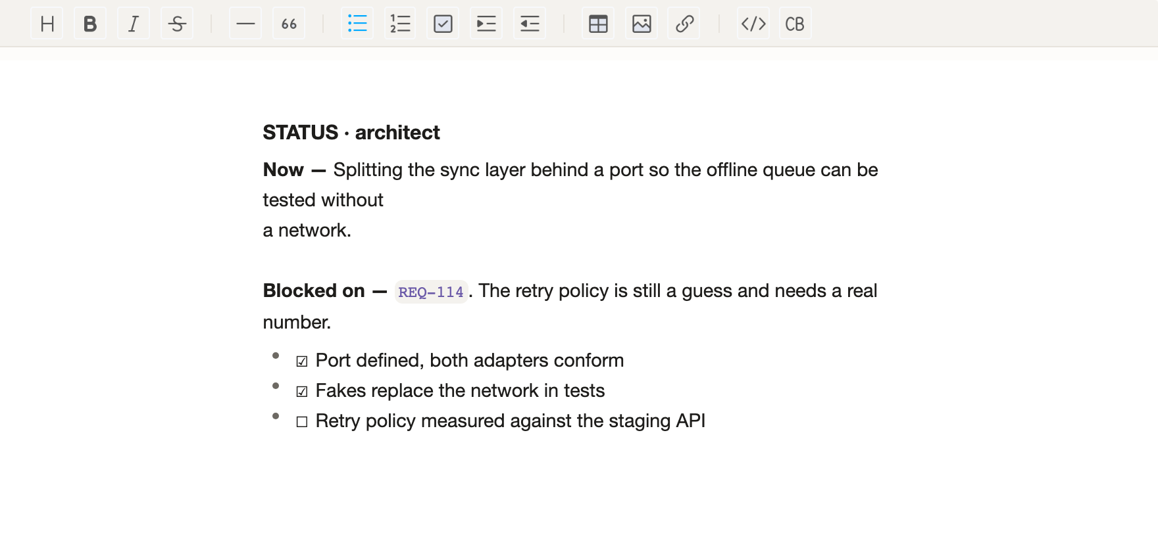Insert a hyperlink
Viewport: 1158px width, 552px height.
[684, 24]
